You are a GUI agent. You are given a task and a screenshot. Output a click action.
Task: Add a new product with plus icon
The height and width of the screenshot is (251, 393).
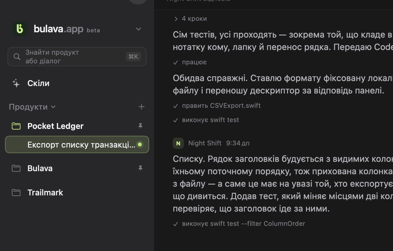(x=141, y=107)
